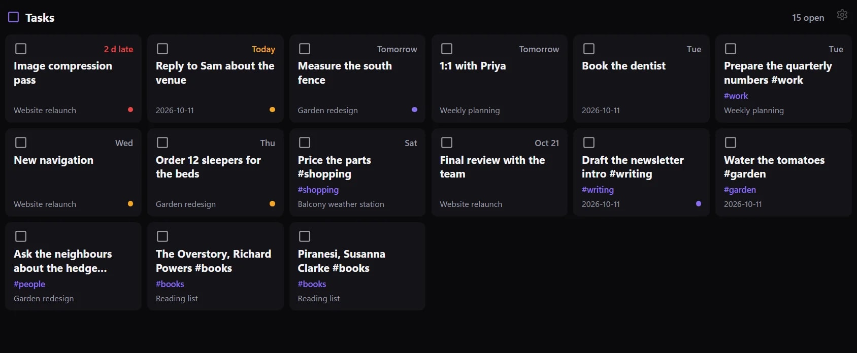Open the #shopping tag link

318,190
